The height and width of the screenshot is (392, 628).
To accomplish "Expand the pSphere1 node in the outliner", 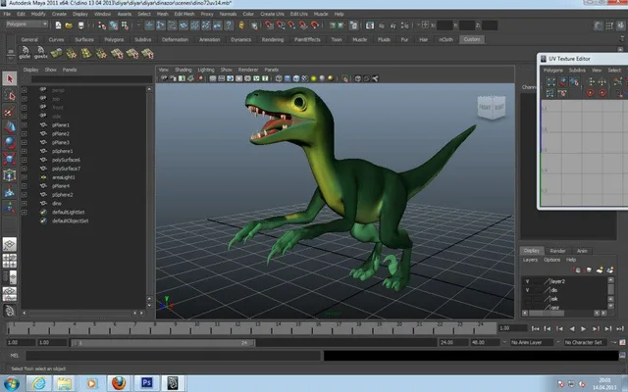I will point(24,151).
